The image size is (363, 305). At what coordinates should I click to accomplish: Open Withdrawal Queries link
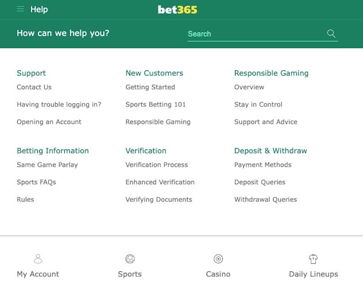(x=266, y=200)
